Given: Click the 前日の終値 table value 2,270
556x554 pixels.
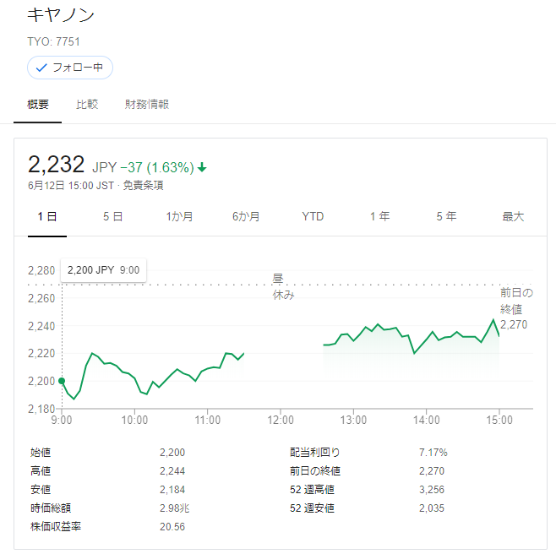Looking at the screenshot, I should [432, 471].
